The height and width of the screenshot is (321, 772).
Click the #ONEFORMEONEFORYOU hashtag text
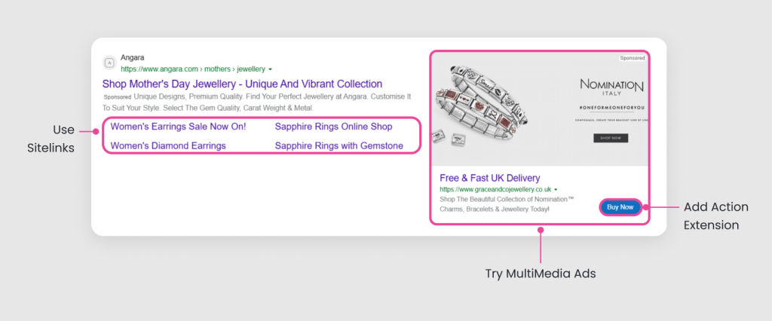(611, 108)
